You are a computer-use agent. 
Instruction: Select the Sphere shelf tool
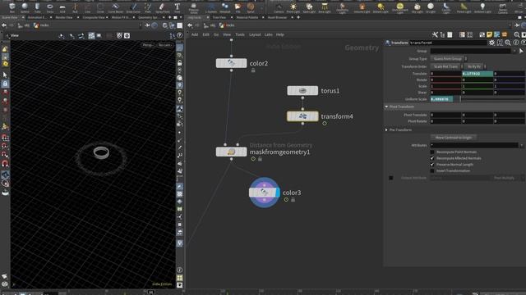click(25, 7)
